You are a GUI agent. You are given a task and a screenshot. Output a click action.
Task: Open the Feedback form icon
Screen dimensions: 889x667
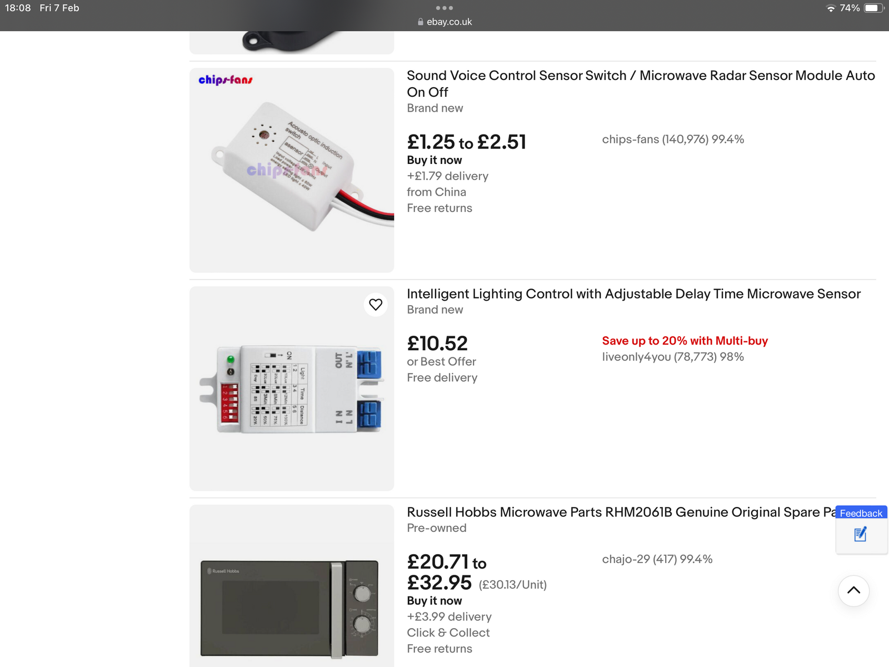click(x=860, y=535)
